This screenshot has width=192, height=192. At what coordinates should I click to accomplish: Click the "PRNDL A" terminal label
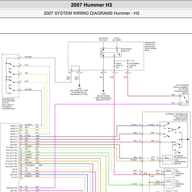[x=14, y=126]
